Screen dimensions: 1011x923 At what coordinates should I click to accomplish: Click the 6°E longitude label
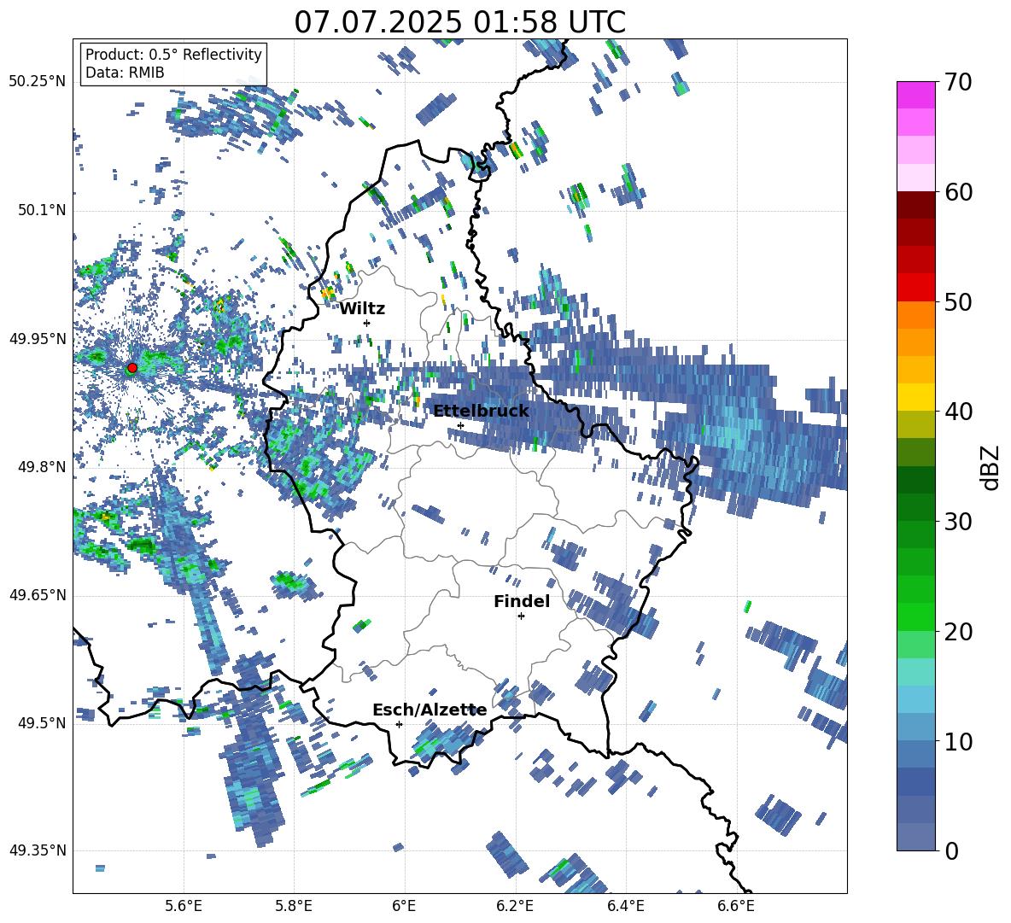point(404,906)
